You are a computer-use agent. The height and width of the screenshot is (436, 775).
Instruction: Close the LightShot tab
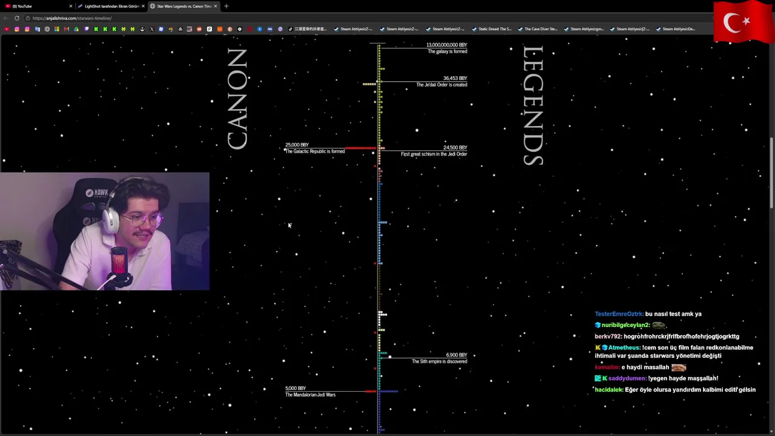(143, 6)
